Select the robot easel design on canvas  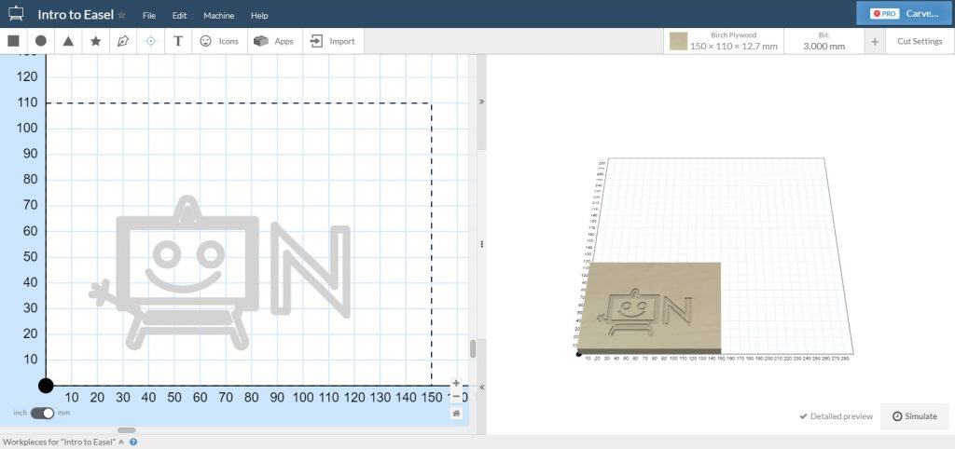click(x=173, y=273)
